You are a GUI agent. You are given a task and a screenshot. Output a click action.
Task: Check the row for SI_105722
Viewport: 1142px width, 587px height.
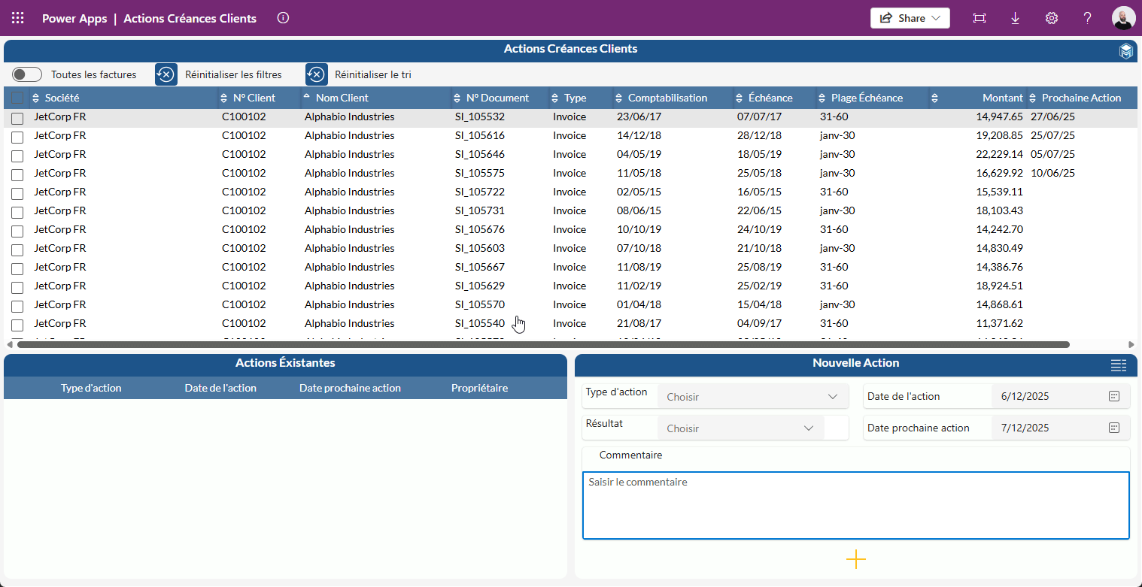(x=17, y=193)
